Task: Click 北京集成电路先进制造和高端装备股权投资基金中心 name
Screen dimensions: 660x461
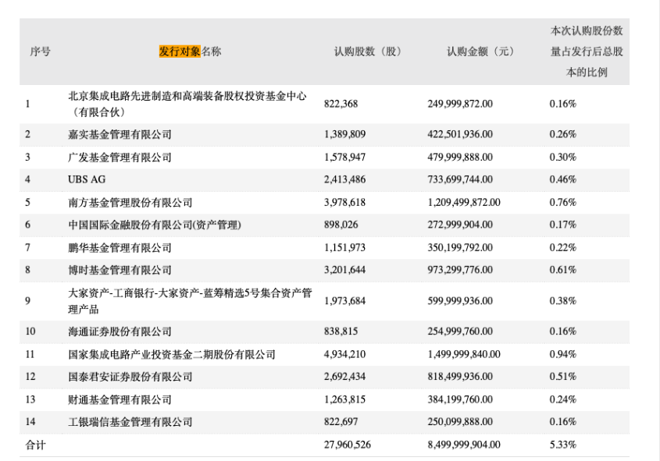Action: point(187,96)
